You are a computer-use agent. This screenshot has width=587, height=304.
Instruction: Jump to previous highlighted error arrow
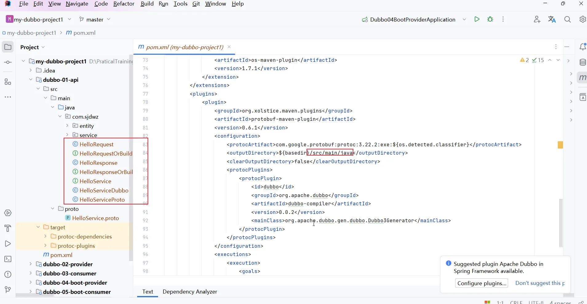click(x=550, y=60)
